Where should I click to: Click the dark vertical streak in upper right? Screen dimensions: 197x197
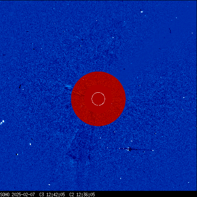click(x=170, y=31)
